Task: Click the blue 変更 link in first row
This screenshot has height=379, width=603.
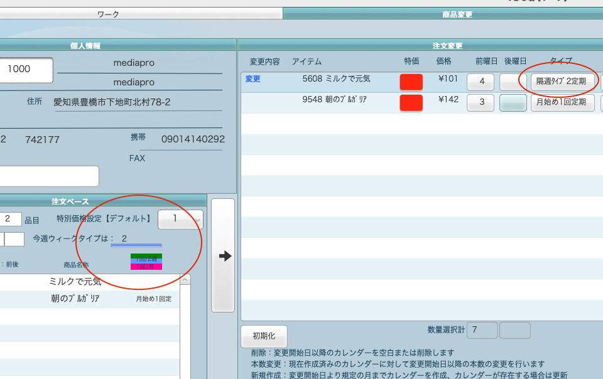Action: [x=253, y=79]
